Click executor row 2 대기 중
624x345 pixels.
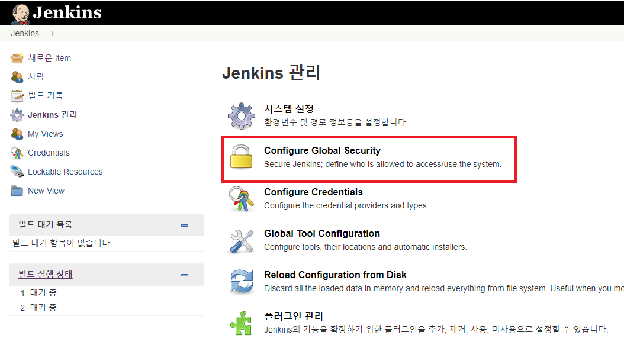coord(38,308)
